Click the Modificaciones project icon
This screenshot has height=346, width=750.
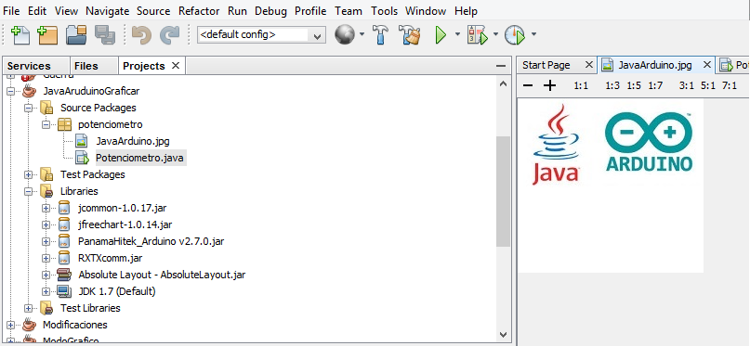point(29,325)
